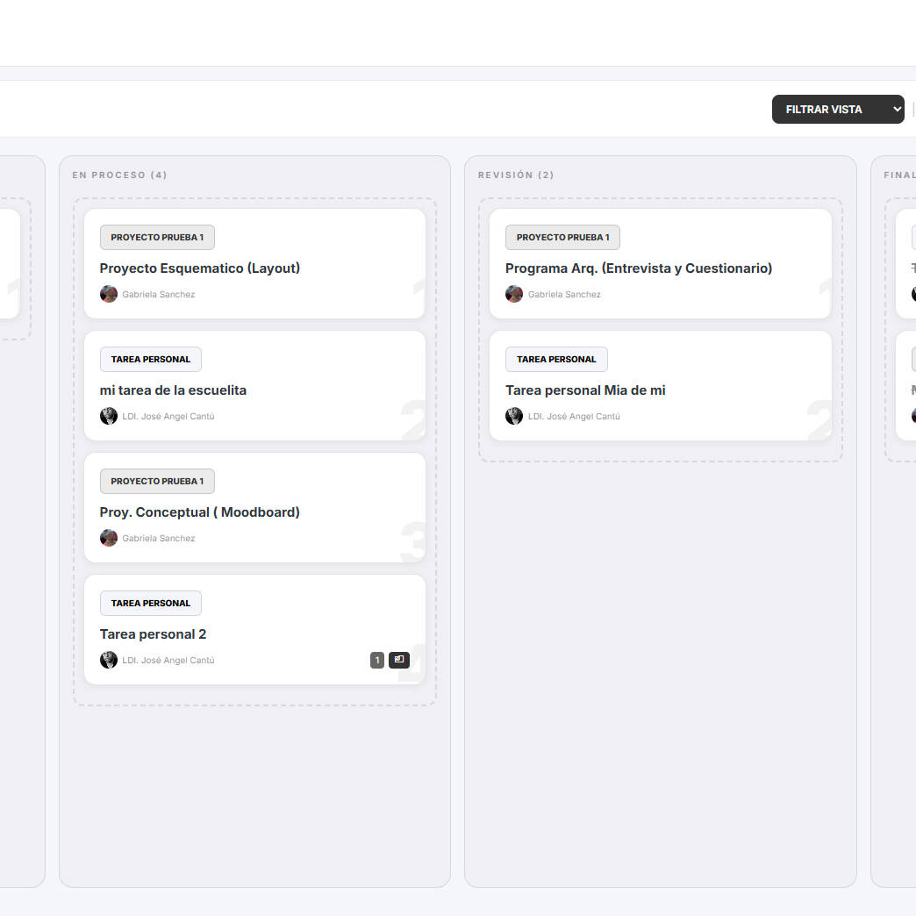Open the Tarea personal Mia de mi task
This screenshot has width=916, height=916.
click(x=585, y=390)
